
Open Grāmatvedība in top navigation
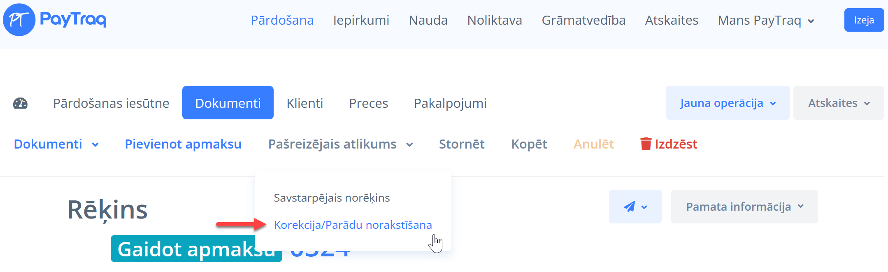(x=583, y=20)
